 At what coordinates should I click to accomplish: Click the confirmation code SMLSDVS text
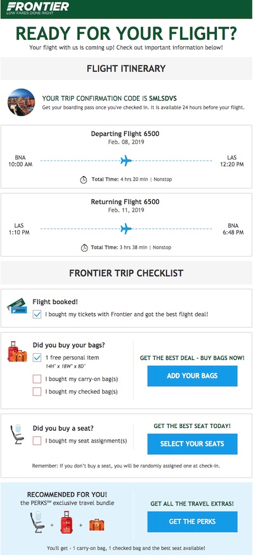163,98
